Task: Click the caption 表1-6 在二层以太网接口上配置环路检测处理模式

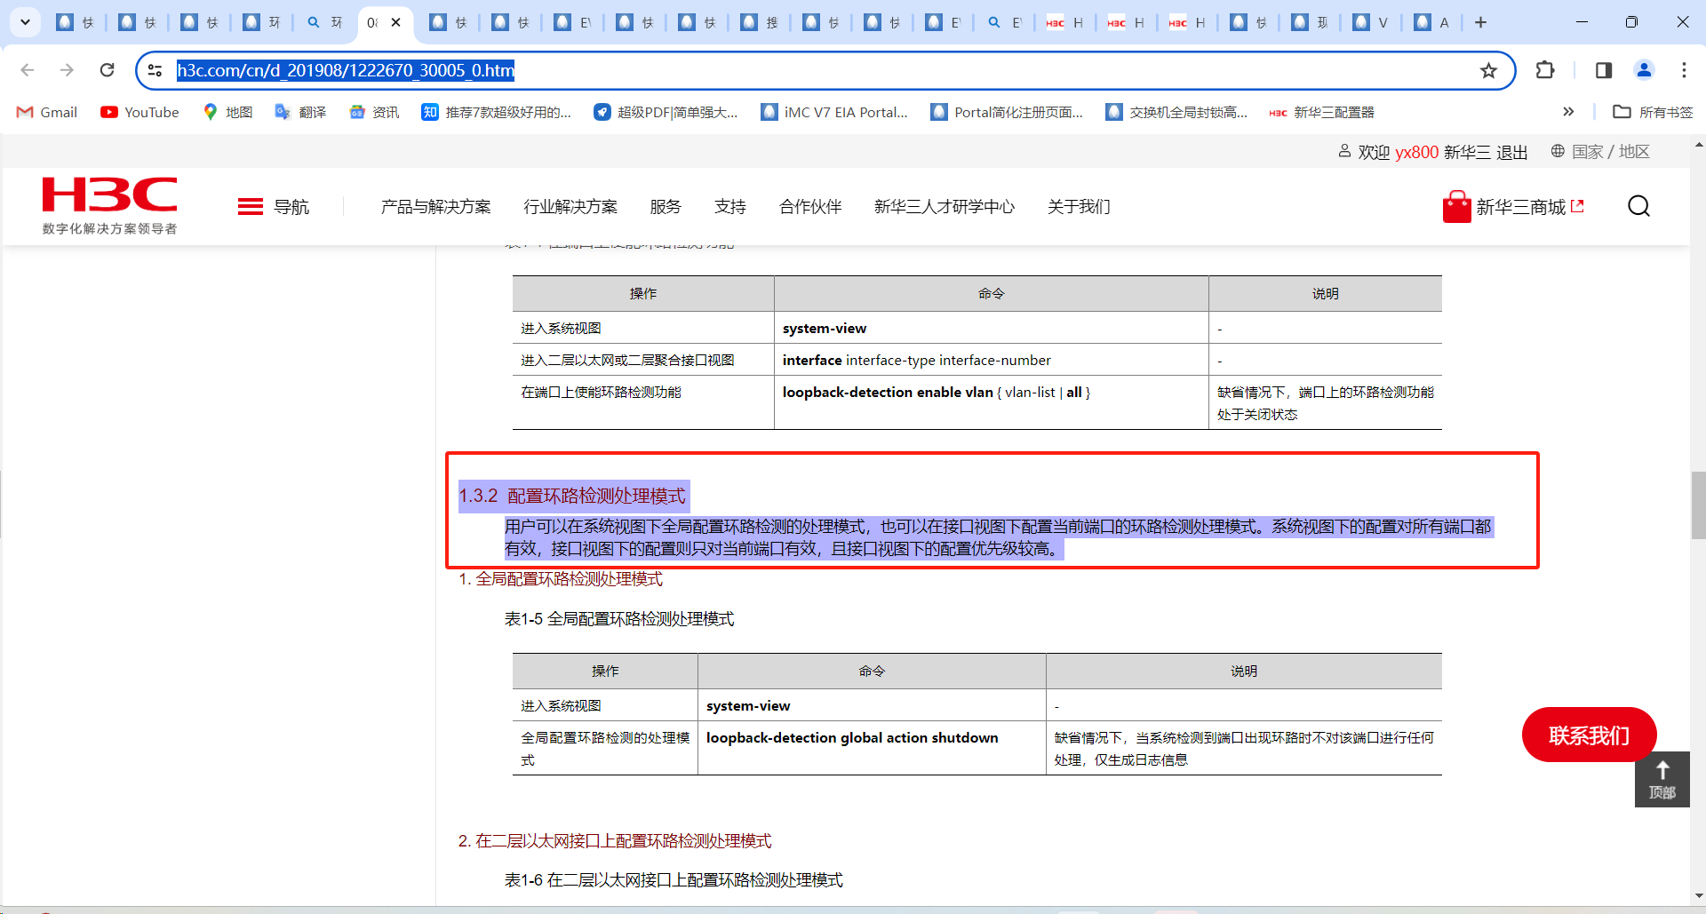Action: click(x=674, y=880)
